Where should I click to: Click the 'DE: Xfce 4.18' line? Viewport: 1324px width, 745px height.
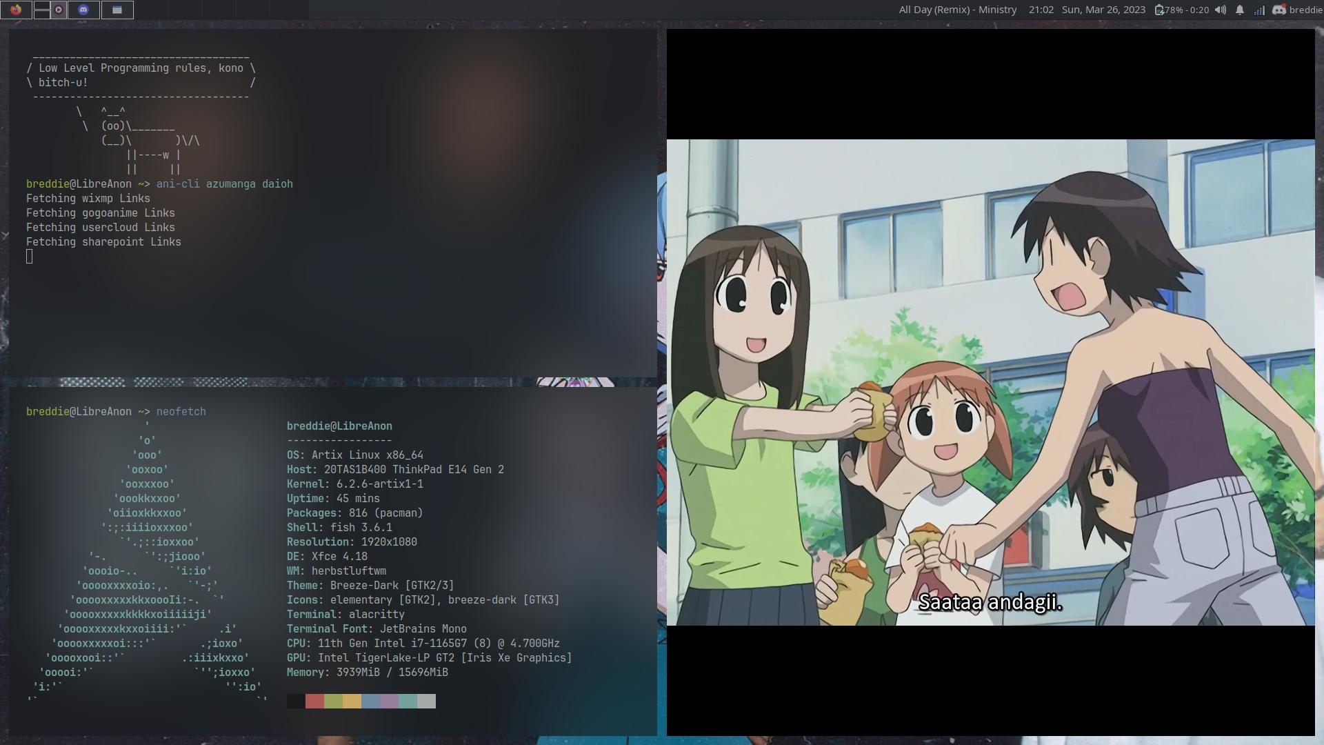(x=327, y=557)
